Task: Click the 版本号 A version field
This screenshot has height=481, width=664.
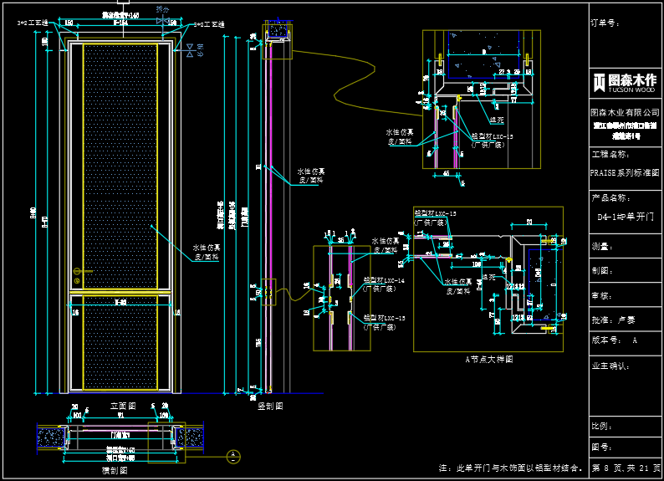Action: click(x=615, y=341)
